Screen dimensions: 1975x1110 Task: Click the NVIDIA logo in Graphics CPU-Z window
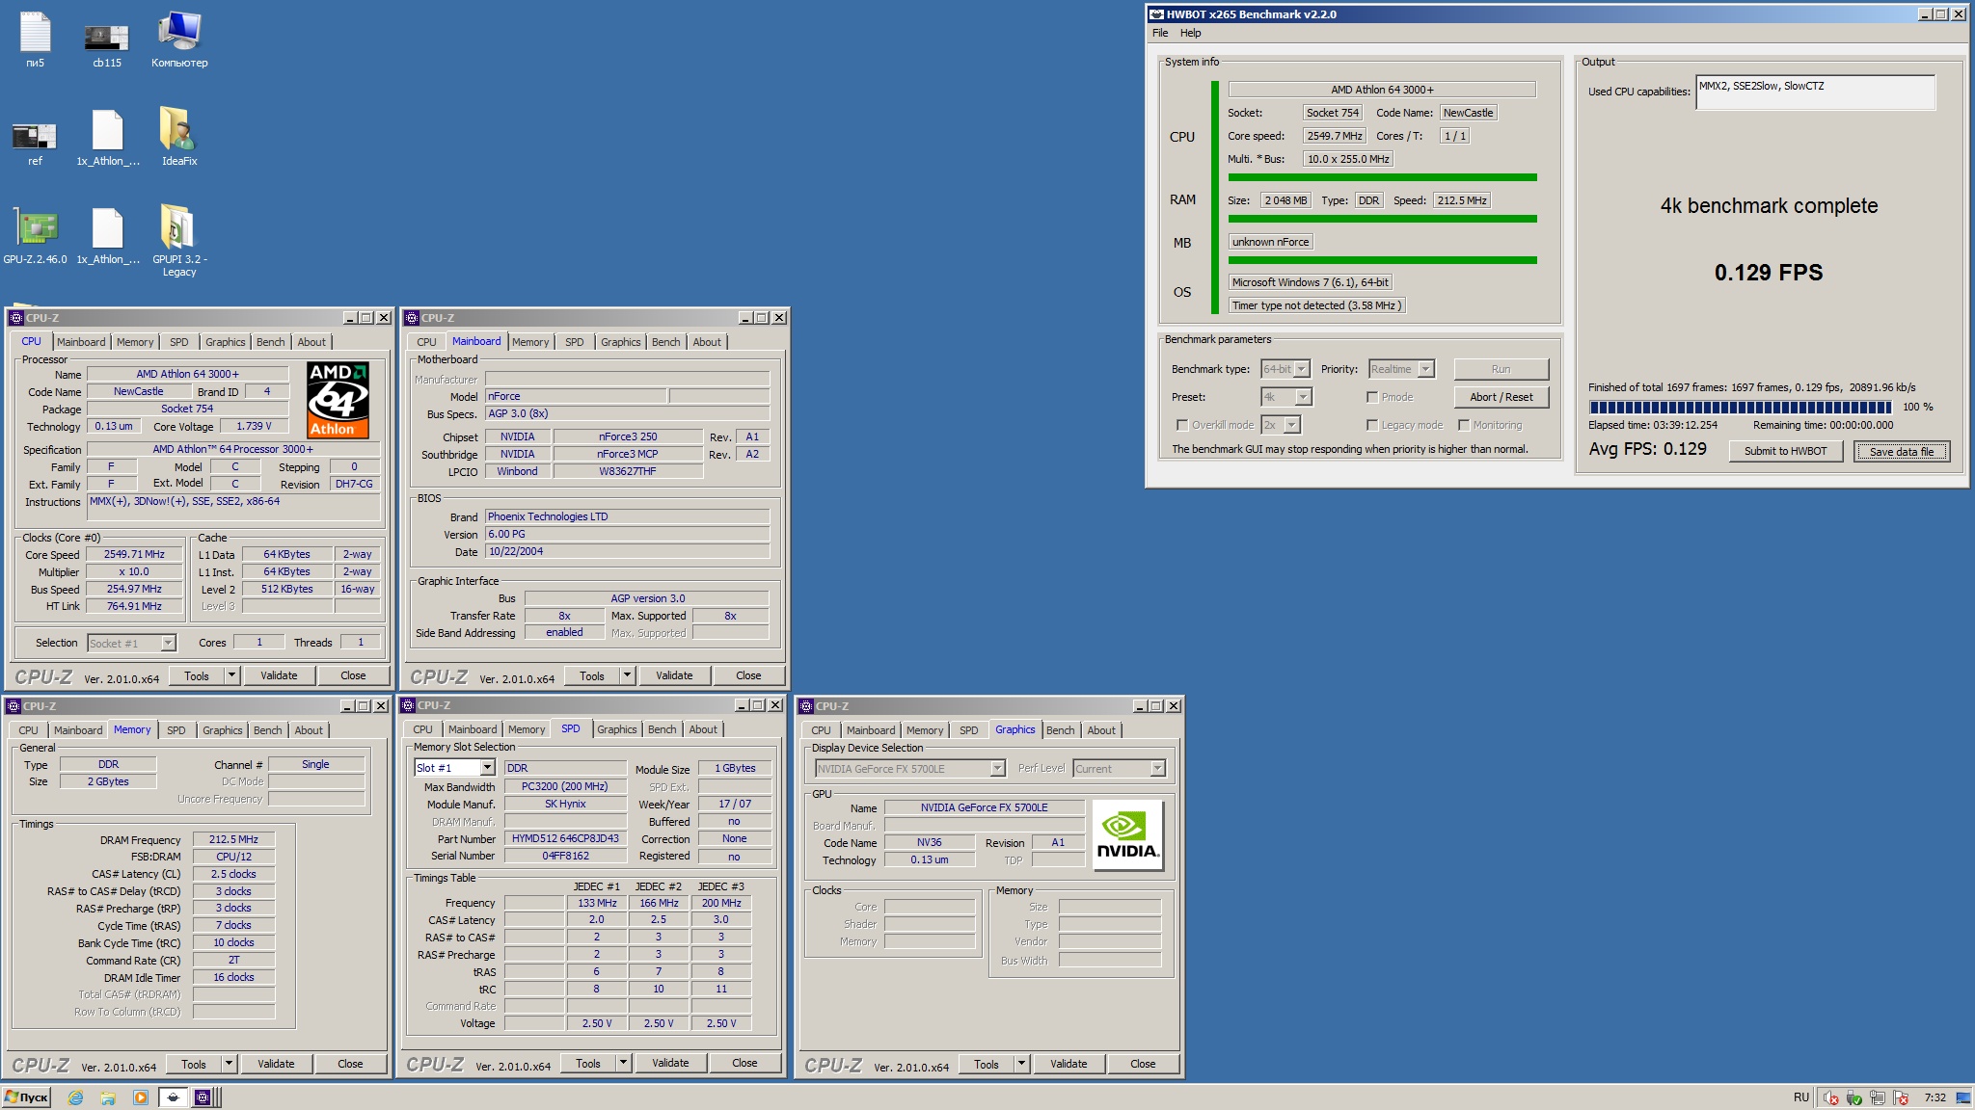(x=1128, y=835)
